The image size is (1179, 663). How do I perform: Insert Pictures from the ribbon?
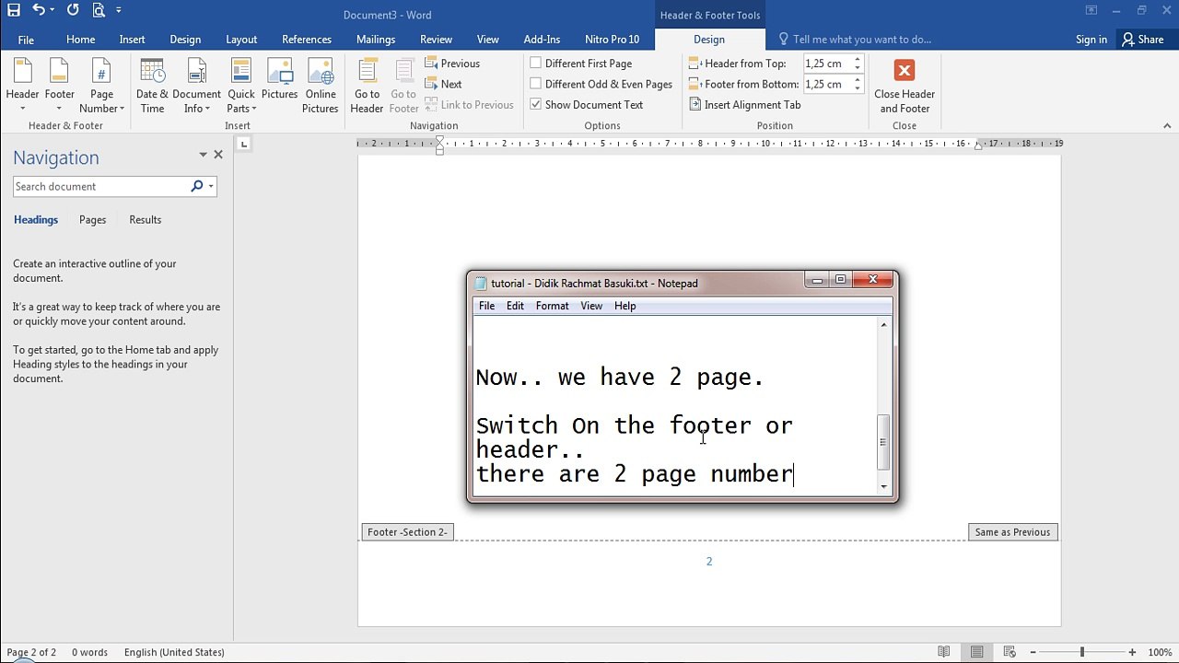click(279, 79)
